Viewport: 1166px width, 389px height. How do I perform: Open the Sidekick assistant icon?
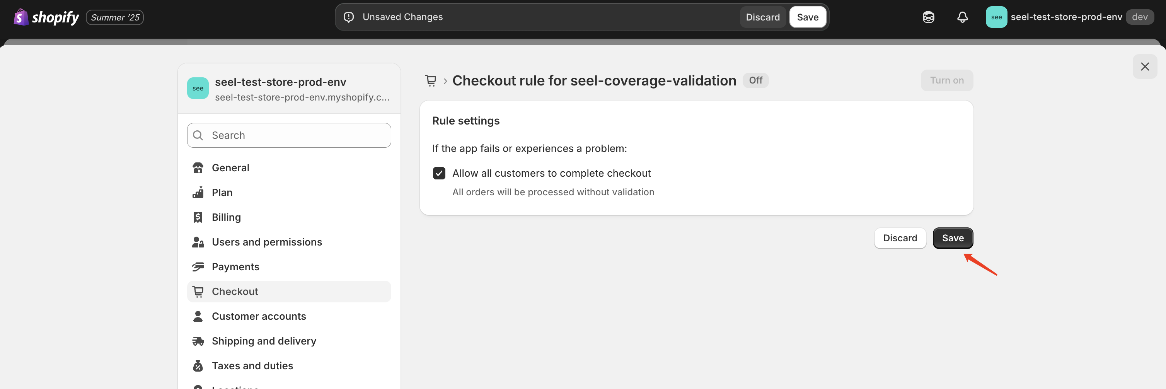click(x=928, y=17)
